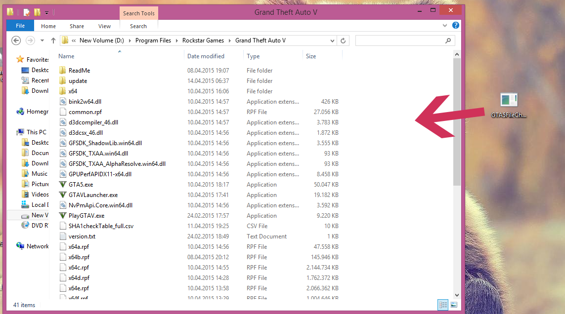Click inside the search box
565x314 pixels.
[400, 40]
